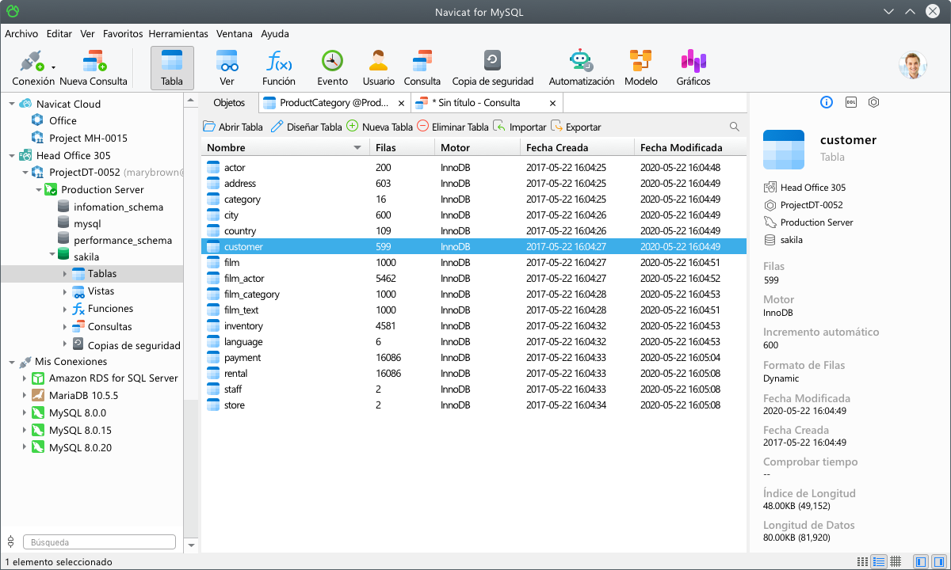This screenshot has height=570, width=951.
Task: Click the Nueva Tabla button
Action: click(380, 127)
